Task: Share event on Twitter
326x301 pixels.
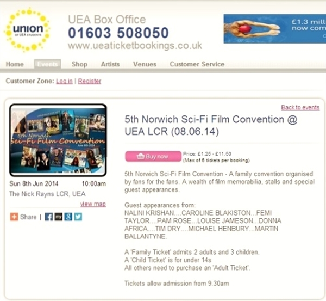Action: [x=78, y=217]
